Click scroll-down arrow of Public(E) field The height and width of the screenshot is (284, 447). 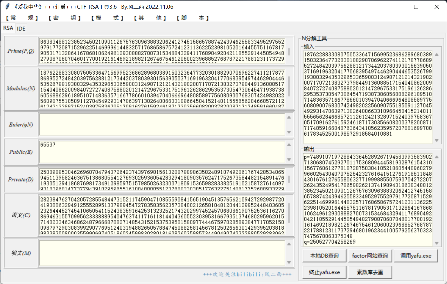click(x=289, y=159)
